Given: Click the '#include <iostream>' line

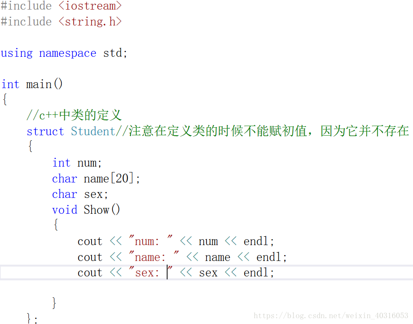Looking at the screenshot, I should pyautogui.click(x=61, y=6).
